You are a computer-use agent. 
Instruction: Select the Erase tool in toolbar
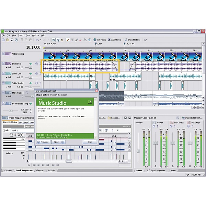tap(81, 40)
